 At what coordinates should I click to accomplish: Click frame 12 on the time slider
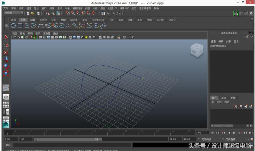94,132
